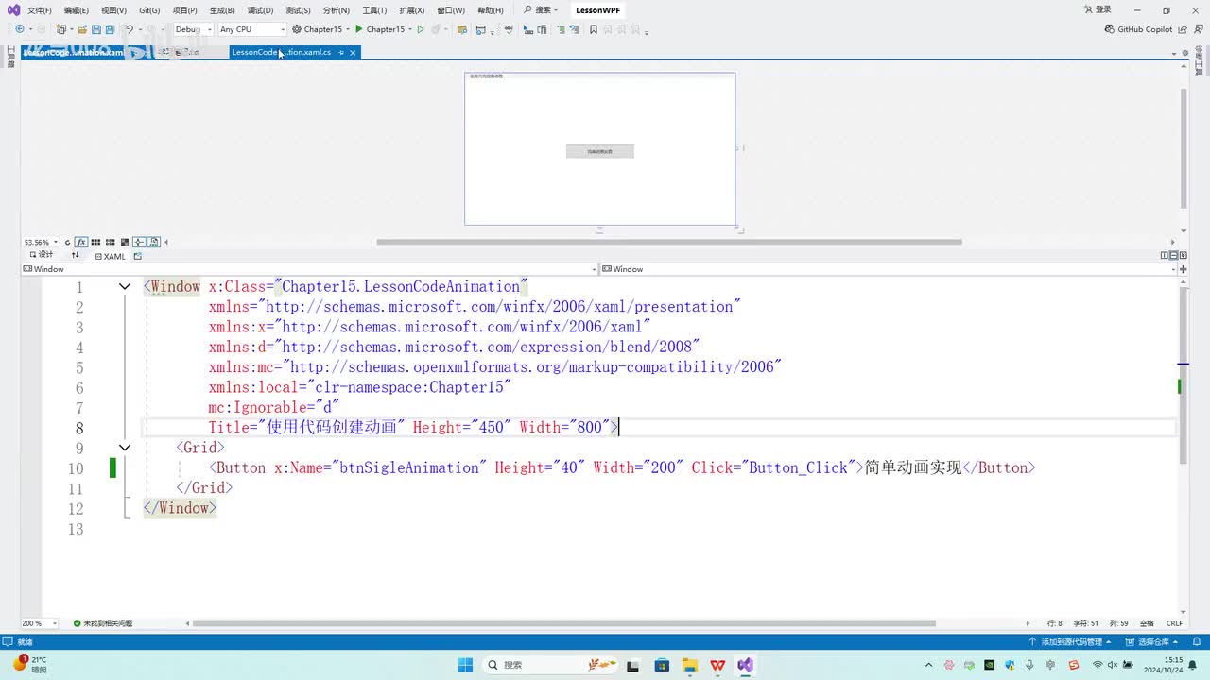The width and height of the screenshot is (1210, 680).
Task: Close the LessonCode...tion.xaml.cs tab
Action: pyautogui.click(x=353, y=53)
